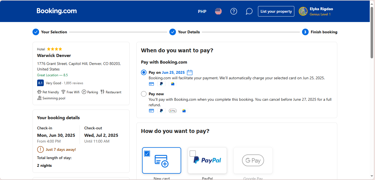Click the Finish booking step label
375x180 pixels.
324,32
